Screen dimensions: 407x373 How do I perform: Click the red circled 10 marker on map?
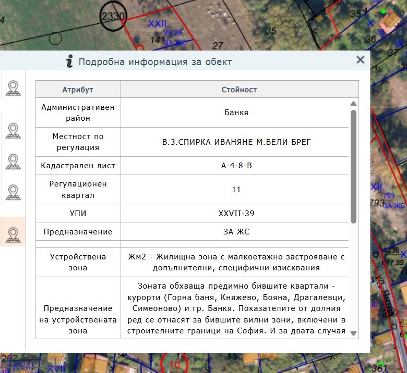point(174,364)
